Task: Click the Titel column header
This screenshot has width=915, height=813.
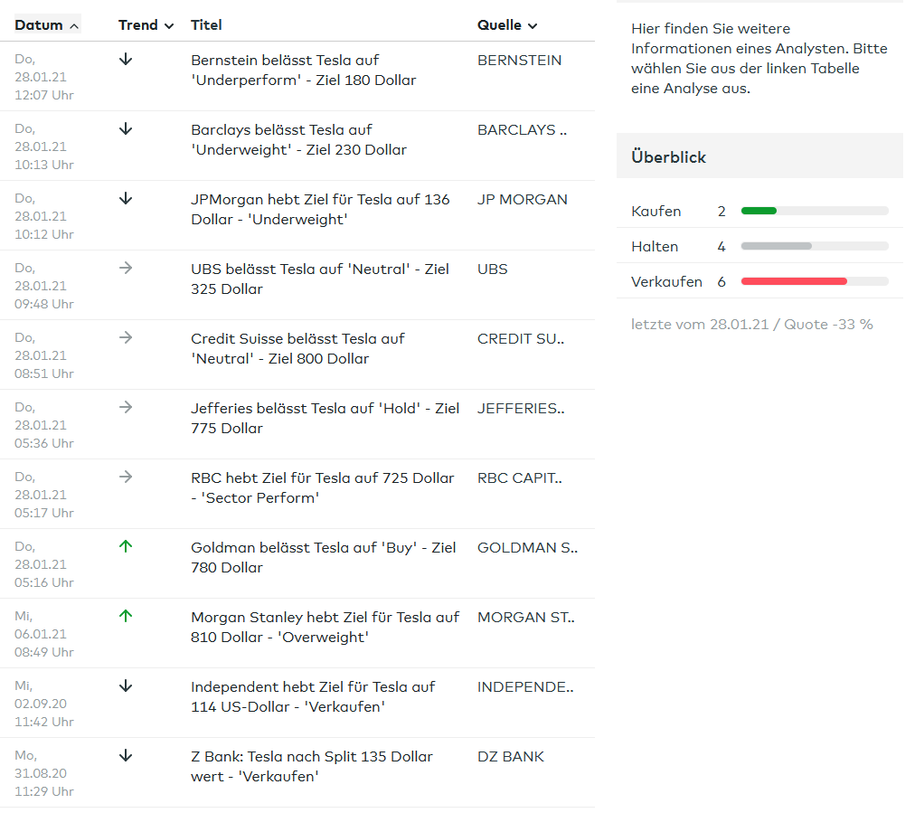Action: click(206, 25)
